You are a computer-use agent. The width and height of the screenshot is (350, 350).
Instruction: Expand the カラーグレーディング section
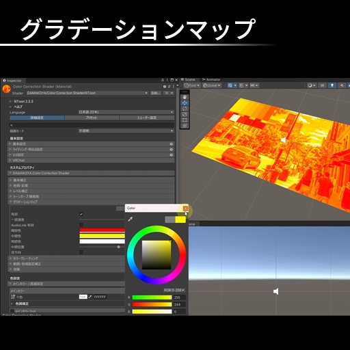click(66, 258)
